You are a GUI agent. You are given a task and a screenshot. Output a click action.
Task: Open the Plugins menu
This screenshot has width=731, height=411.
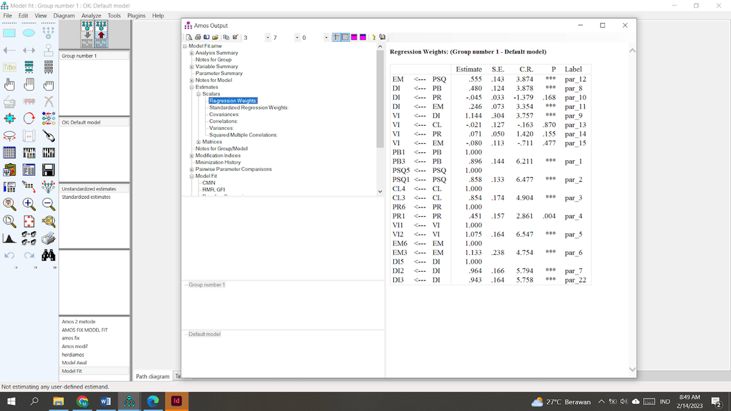pos(136,16)
